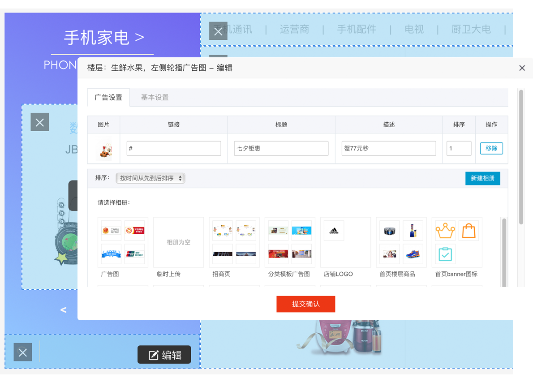Click the 新建相册 button

(x=483, y=178)
